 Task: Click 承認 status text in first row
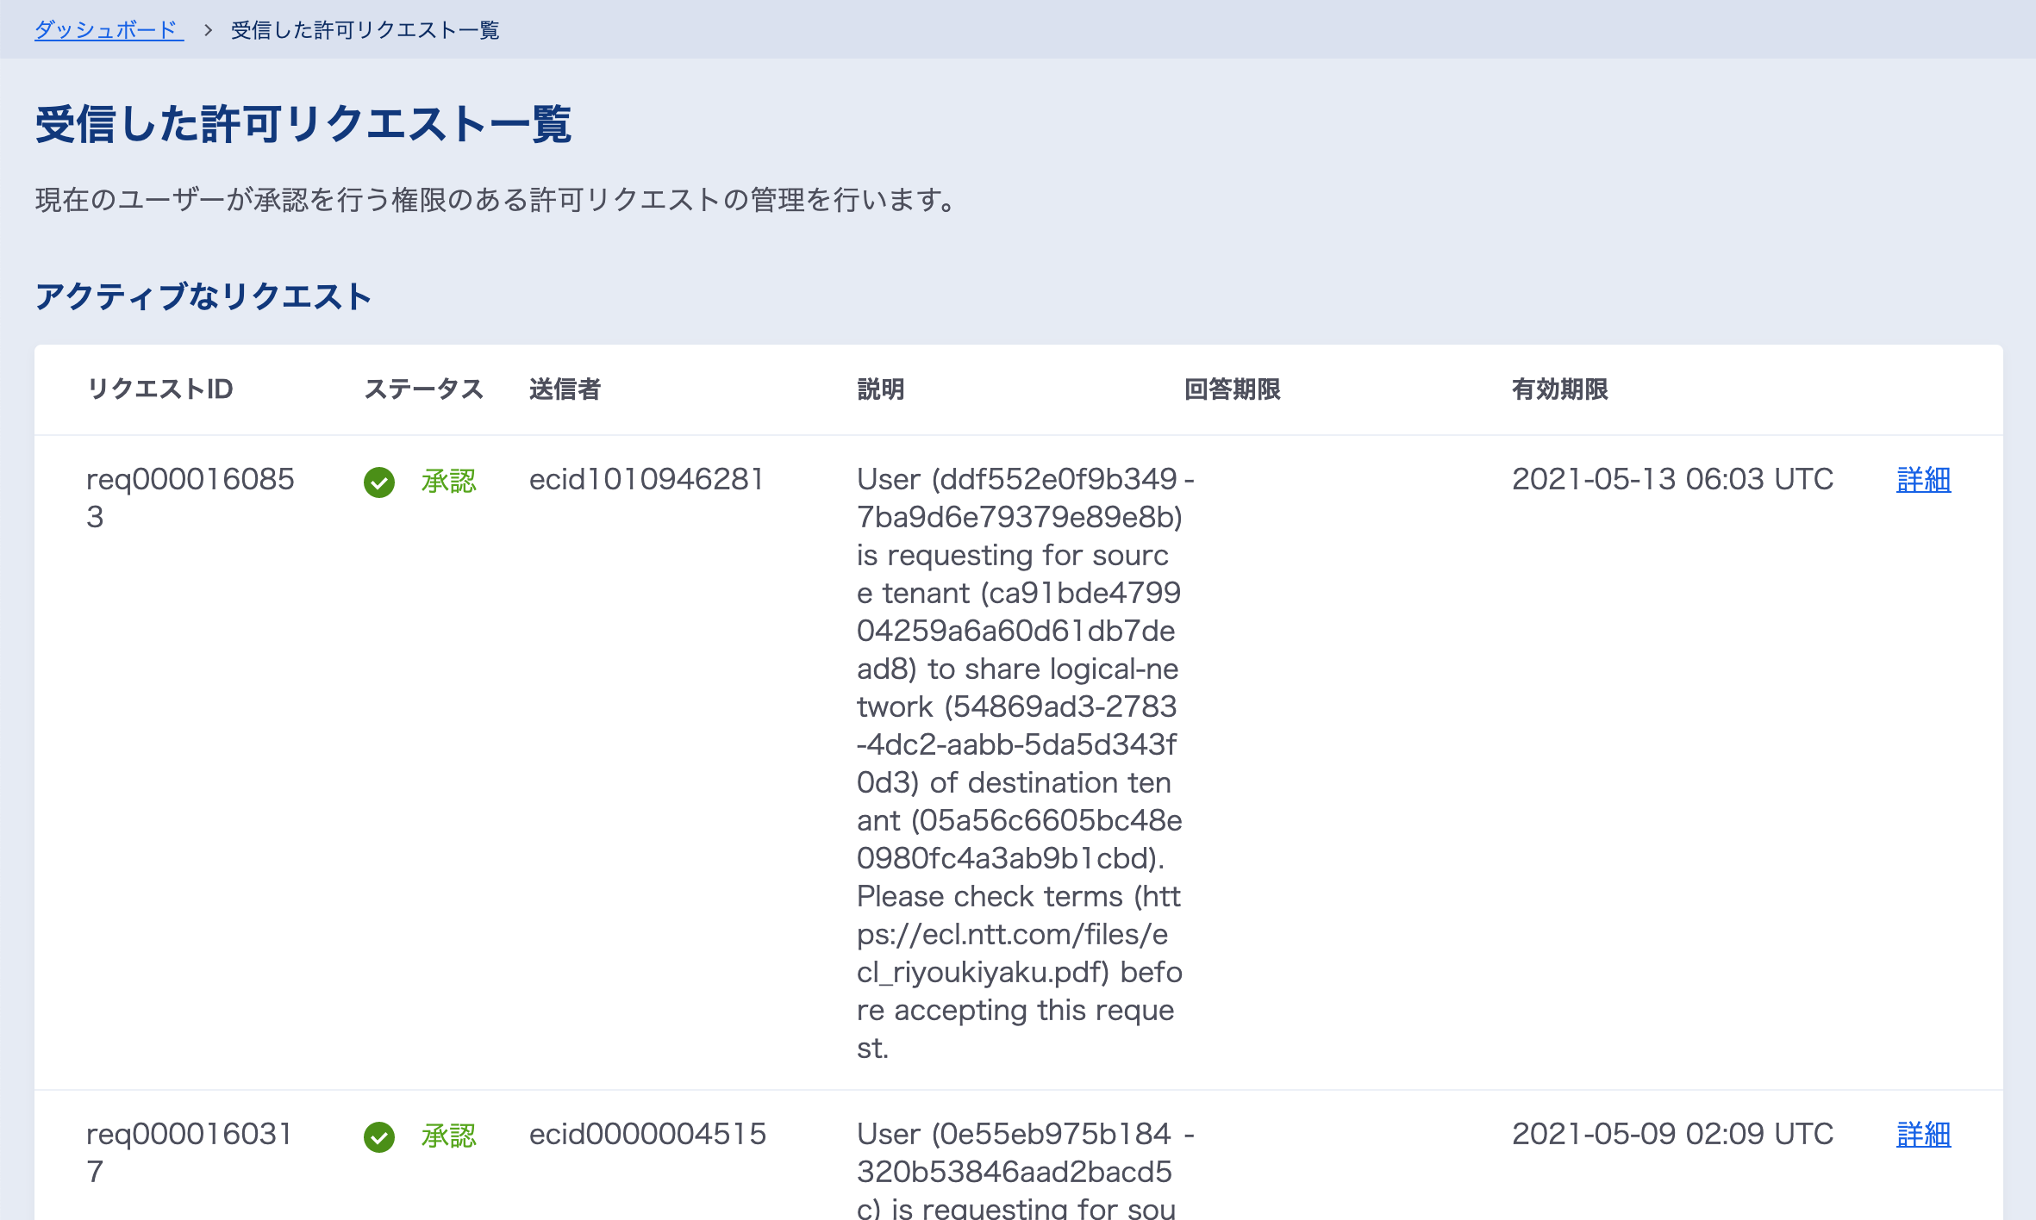click(448, 481)
